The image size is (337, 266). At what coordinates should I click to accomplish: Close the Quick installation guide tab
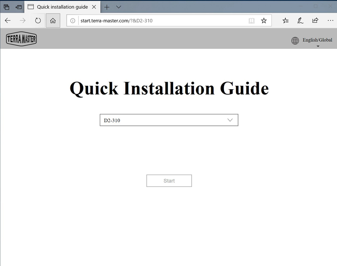coord(94,7)
